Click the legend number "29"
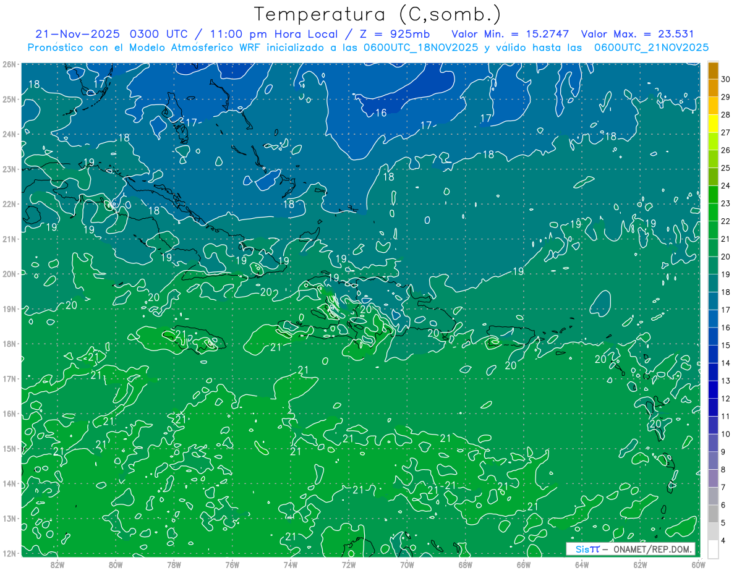The image size is (742, 573). [726, 97]
